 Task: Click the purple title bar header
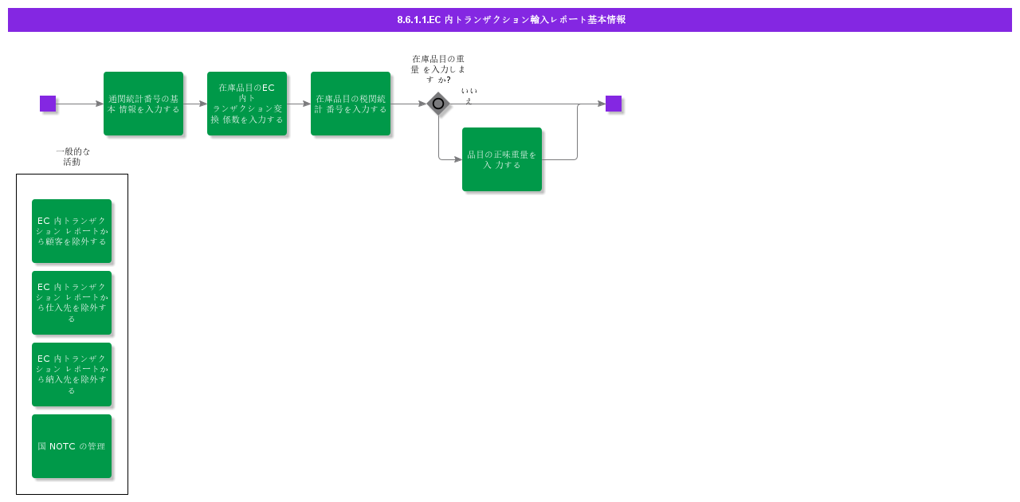(x=510, y=20)
